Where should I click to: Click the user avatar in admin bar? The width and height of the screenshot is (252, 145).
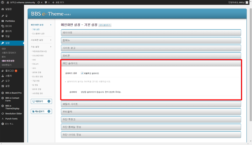[247, 2]
